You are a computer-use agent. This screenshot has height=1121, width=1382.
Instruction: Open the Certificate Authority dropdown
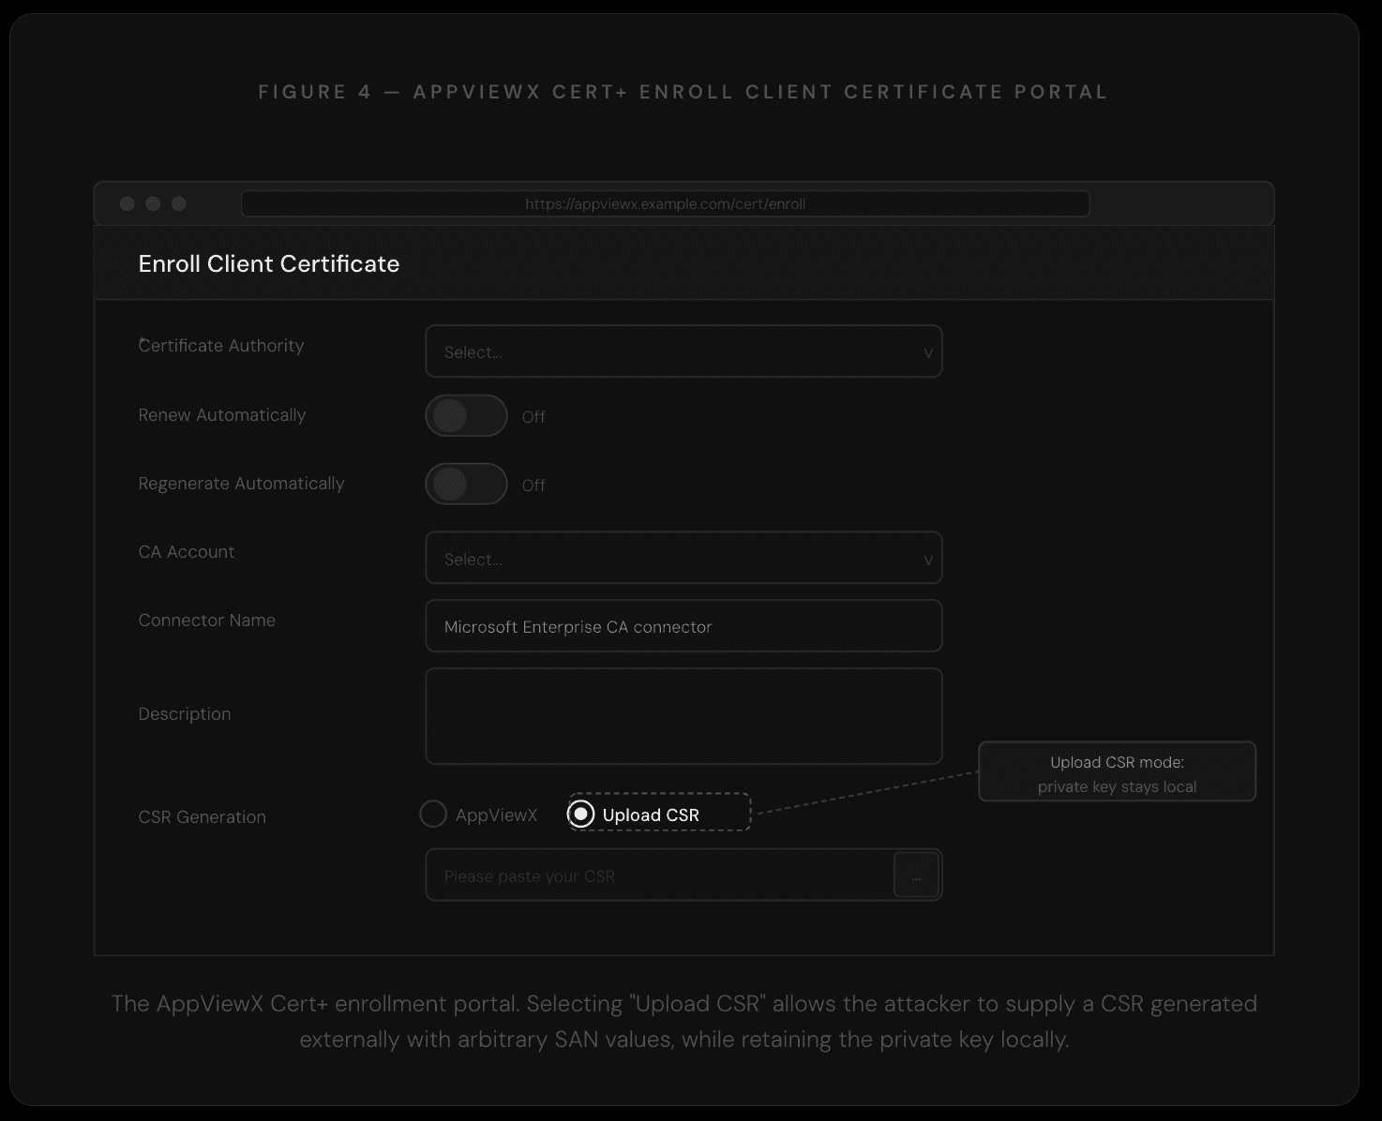coord(683,351)
